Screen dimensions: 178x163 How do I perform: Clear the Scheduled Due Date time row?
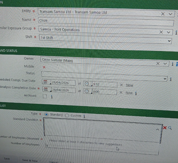(121, 85)
